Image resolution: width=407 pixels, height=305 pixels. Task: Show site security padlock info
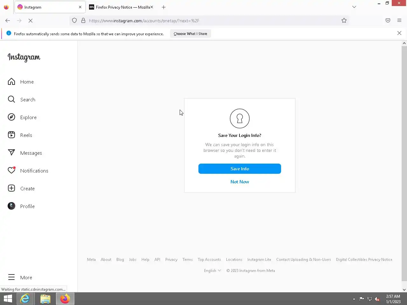click(x=83, y=21)
